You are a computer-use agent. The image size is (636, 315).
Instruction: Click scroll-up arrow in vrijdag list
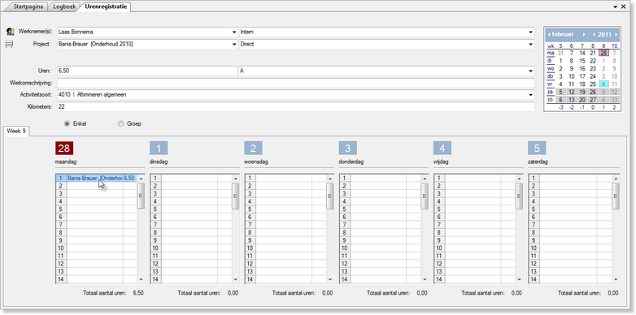[x=520, y=178]
